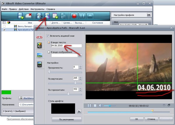Open the Файл menu
The image size is (175, 125).
(4, 9)
